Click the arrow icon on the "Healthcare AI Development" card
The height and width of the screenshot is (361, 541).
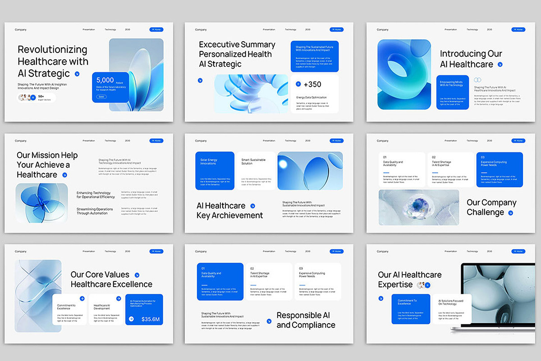tap(119, 298)
